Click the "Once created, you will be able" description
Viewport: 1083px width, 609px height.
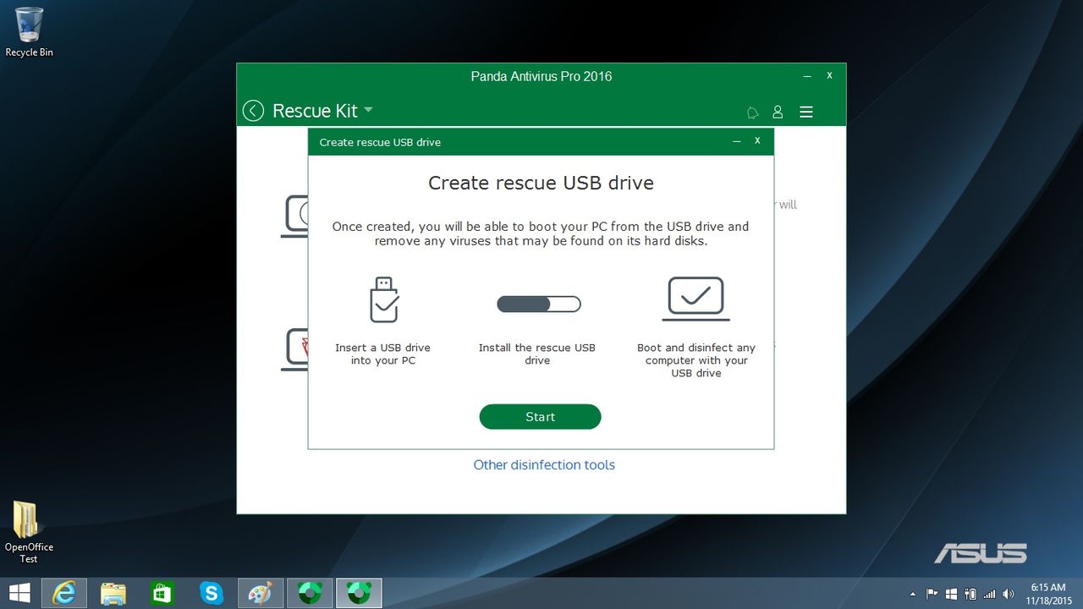[x=541, y=233]
